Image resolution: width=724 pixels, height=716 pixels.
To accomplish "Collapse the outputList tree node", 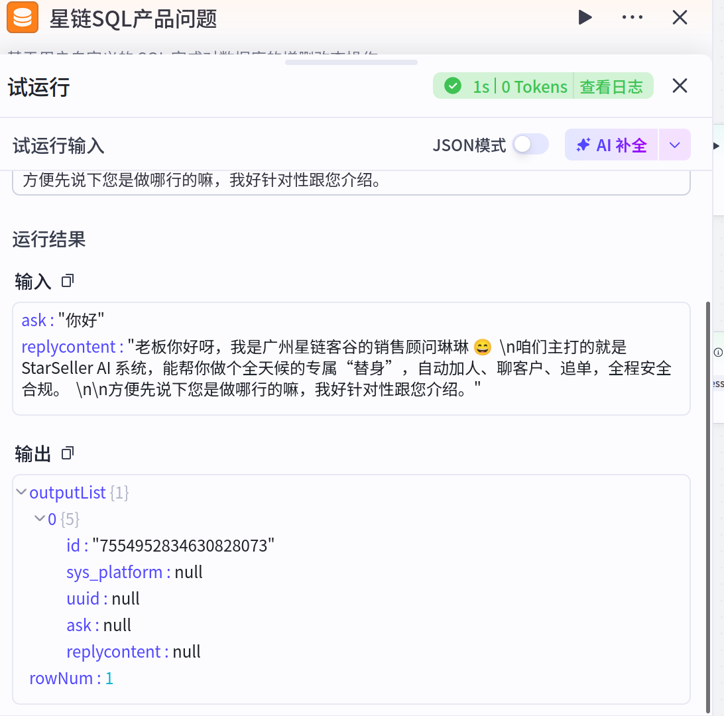I will (21, 493).
